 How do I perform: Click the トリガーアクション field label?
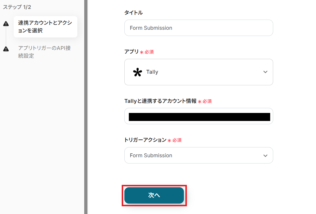click(145, 140)
